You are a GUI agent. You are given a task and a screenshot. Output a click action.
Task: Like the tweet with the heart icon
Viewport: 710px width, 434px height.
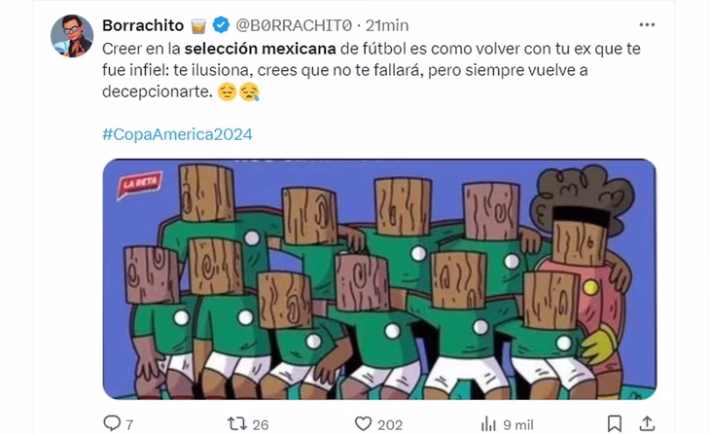(363, 423)
